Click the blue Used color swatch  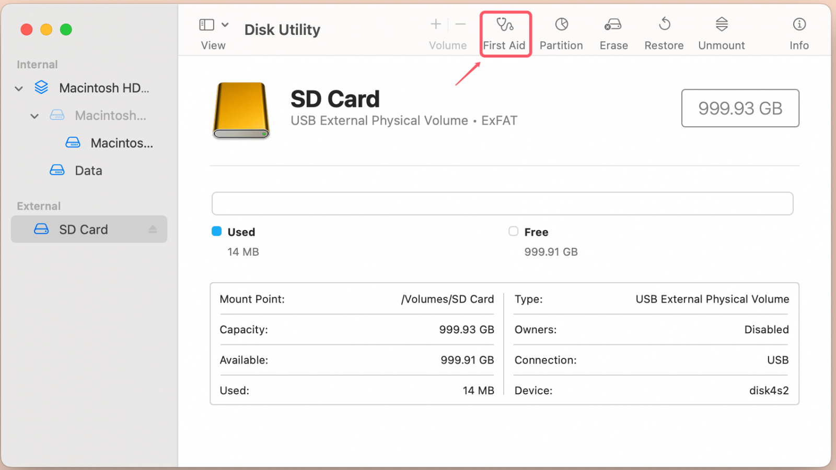coord(217,231)
